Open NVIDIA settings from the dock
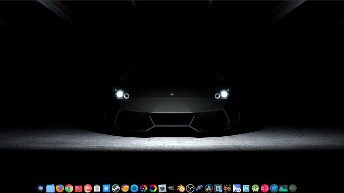 (293, 188)
